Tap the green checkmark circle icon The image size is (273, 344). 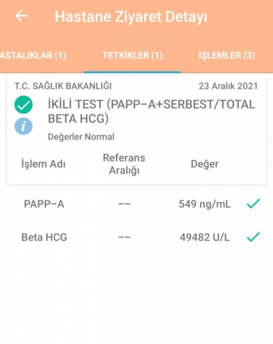[x=23, y=104]
